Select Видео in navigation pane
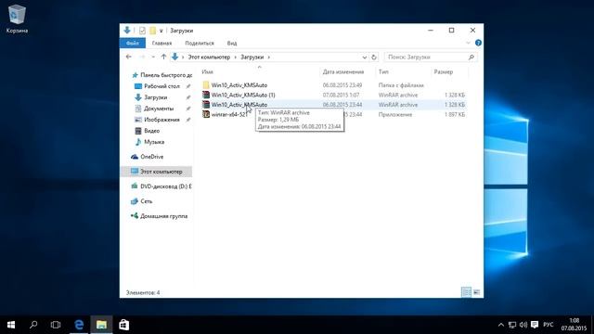 pyautogui.click(x=151, y=131)
